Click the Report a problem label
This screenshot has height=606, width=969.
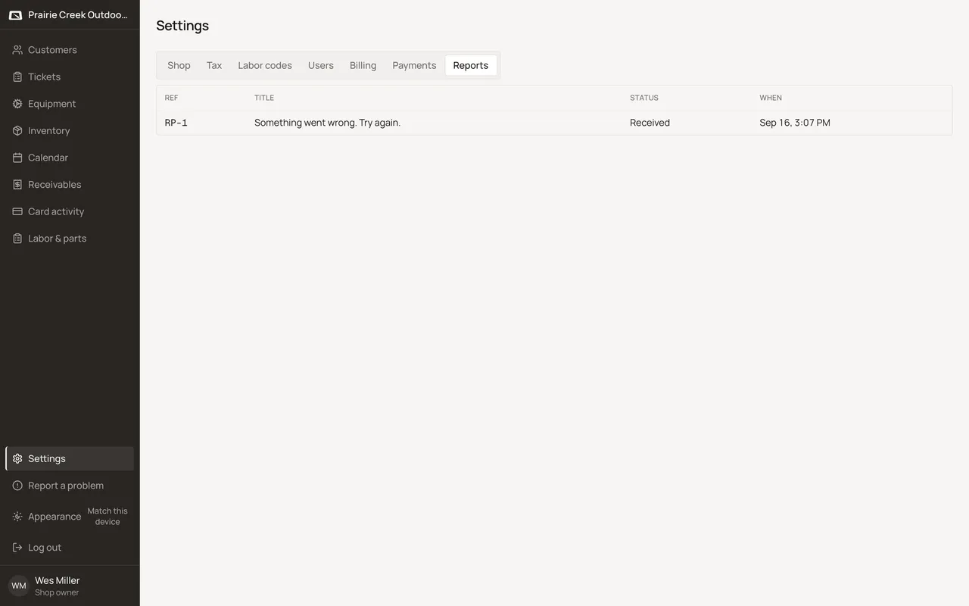(x=66, y=486)
